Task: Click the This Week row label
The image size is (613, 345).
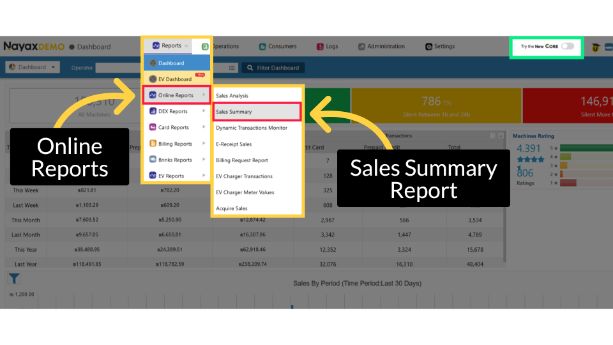Action: tap(26, 190)
